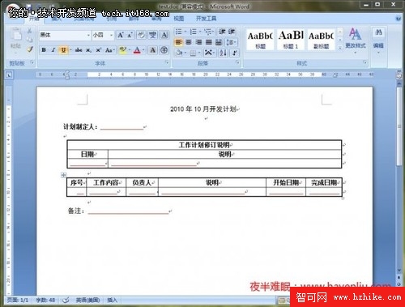The height and width of the screenshot is (307, 405).
Task: Toggle the highlighted Underline button
Action: click(63, 50)
